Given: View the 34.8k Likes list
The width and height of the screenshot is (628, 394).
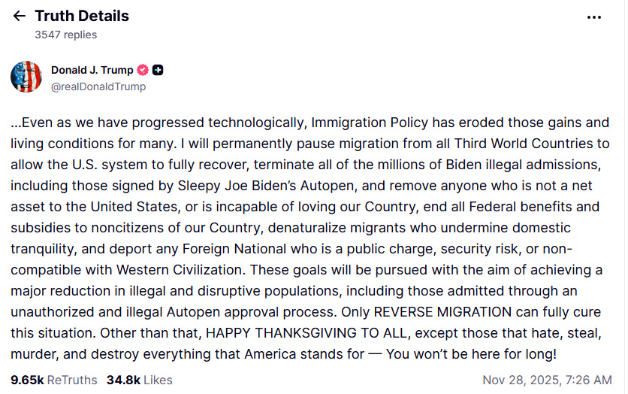Looking at the screenshot, I should click(139, 380).
